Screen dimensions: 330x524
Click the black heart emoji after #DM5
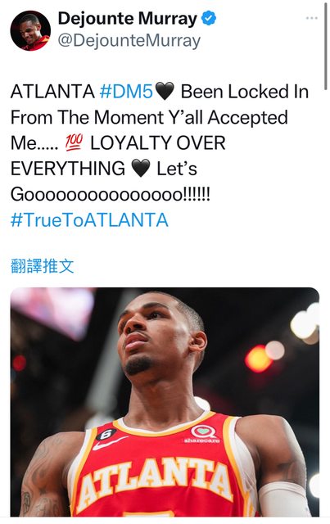click(x=165, y=92)
